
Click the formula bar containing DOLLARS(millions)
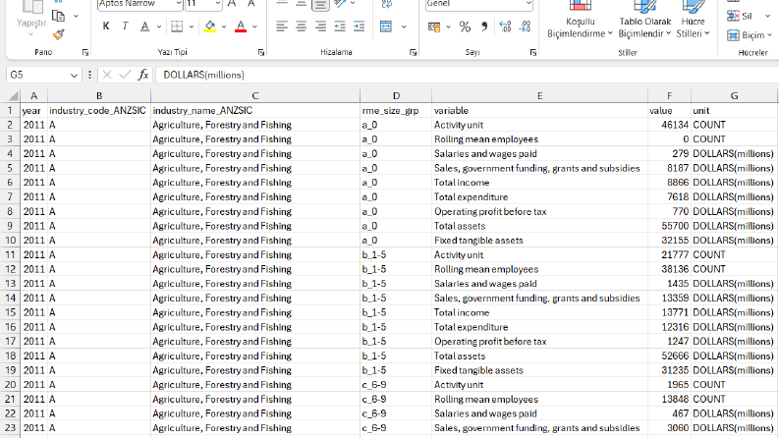tap(467, 75)
